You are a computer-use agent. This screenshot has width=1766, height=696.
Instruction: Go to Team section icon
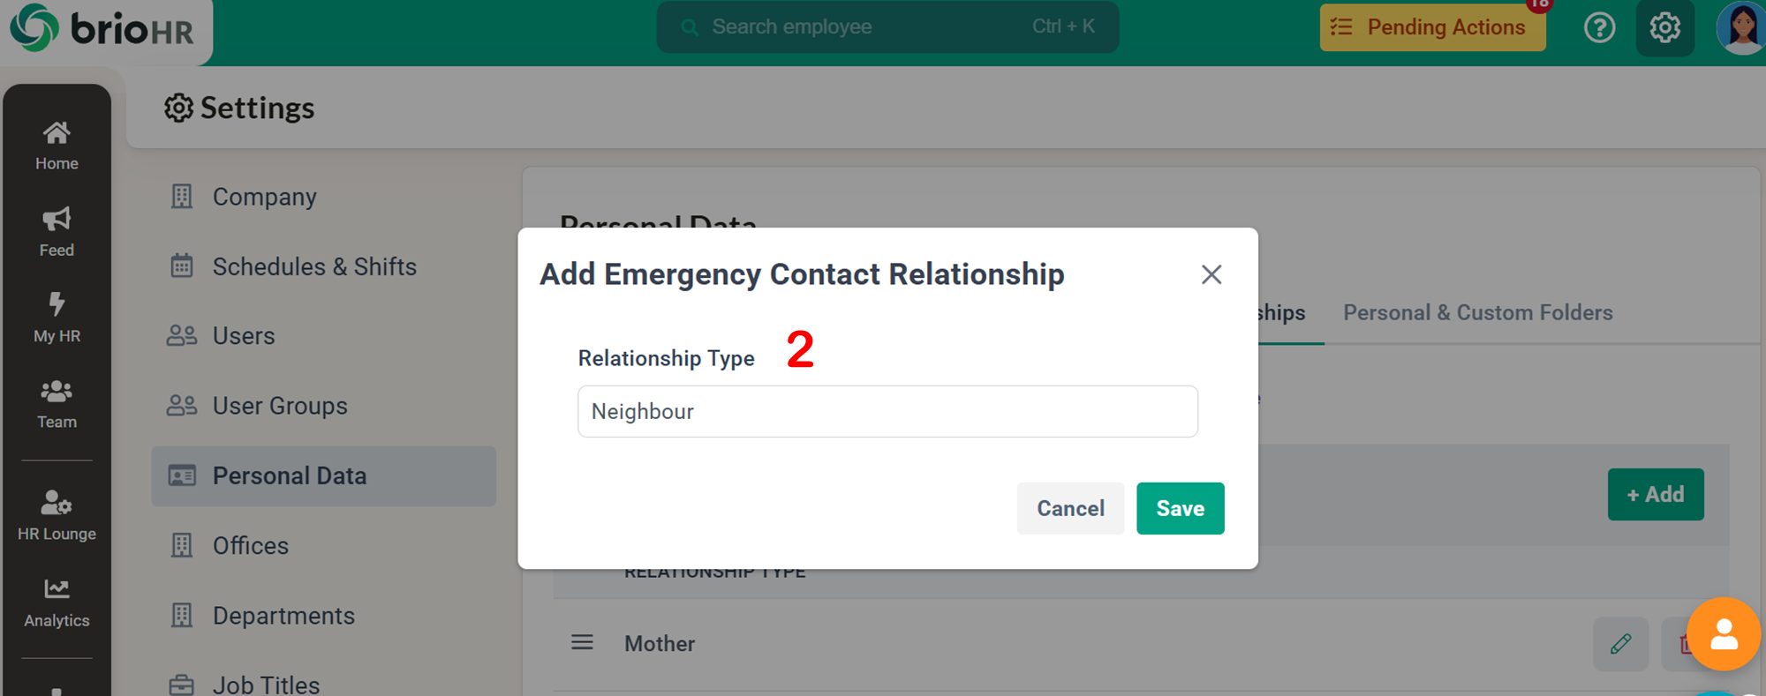click(x=57, y=391)
